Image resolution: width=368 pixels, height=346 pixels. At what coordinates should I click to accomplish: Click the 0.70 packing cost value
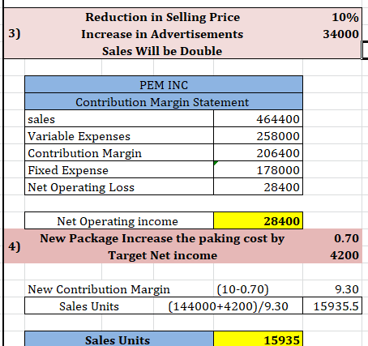pos(346,238)
